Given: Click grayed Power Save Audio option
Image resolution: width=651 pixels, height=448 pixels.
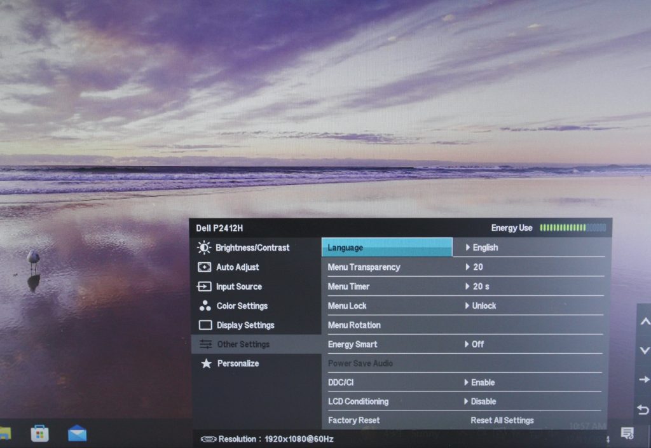Looking at the screenshot, I should (x=360, y=363).
